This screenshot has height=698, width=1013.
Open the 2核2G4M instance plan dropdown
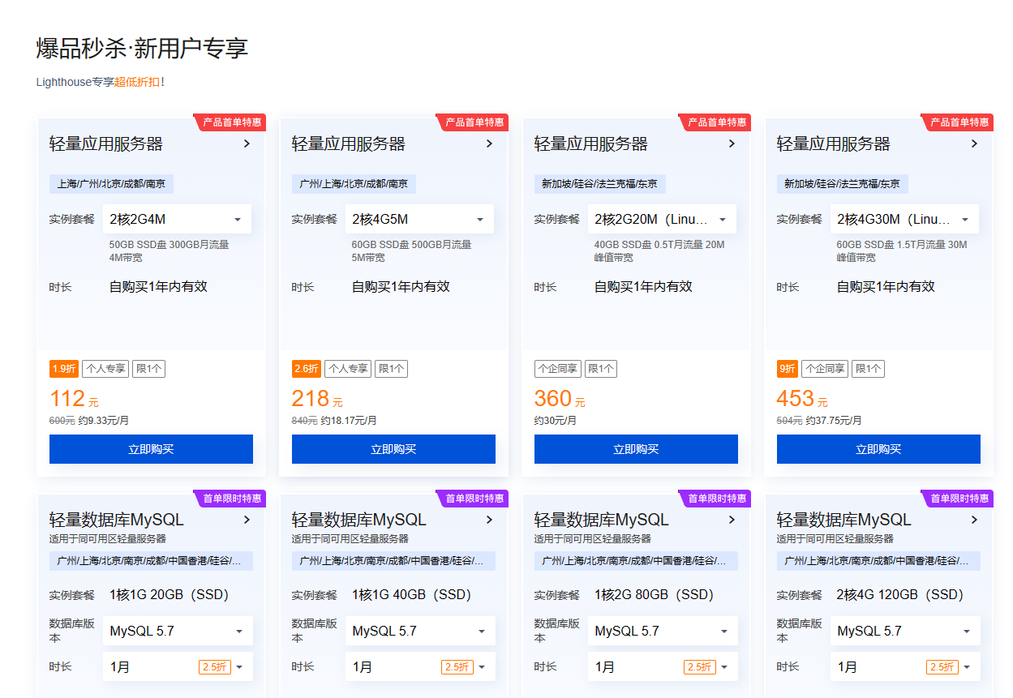(x=177, y=219)
